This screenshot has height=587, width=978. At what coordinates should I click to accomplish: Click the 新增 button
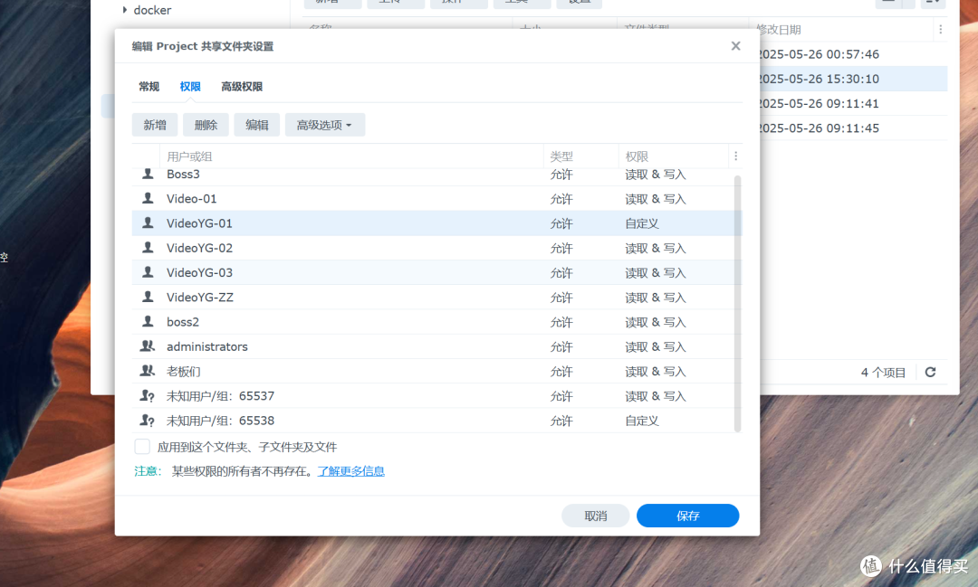(155, 125)
